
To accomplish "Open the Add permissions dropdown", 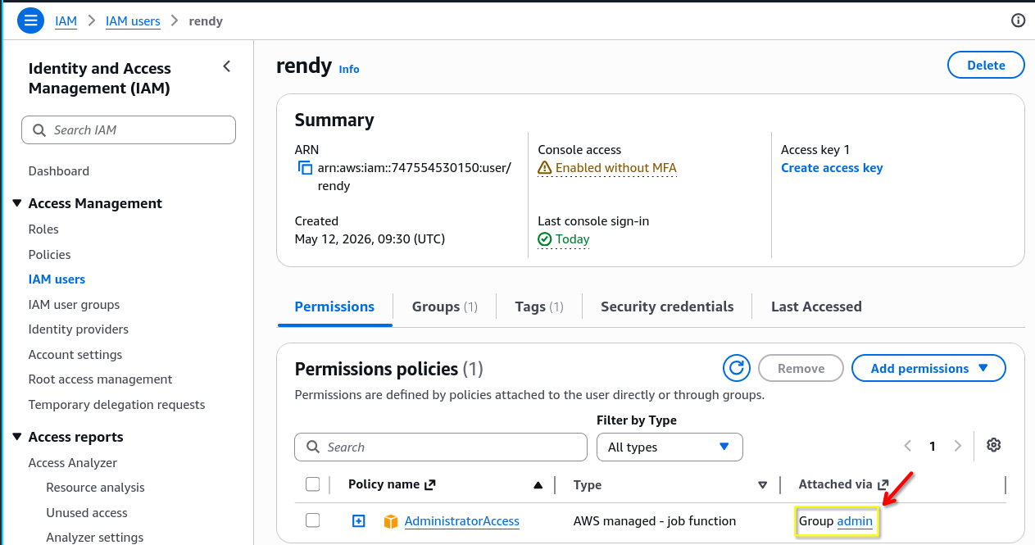I will (x=928, y=369).
